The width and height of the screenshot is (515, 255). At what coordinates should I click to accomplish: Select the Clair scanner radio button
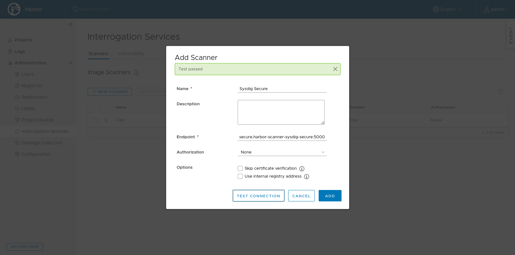94,120
